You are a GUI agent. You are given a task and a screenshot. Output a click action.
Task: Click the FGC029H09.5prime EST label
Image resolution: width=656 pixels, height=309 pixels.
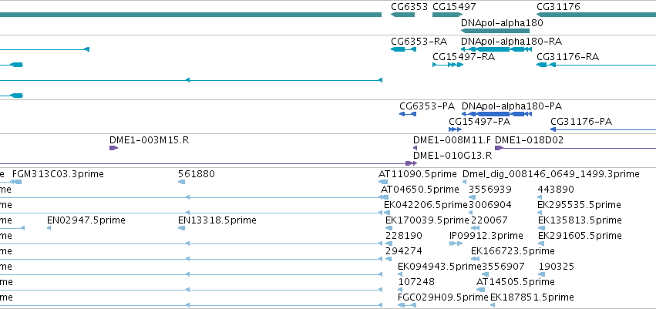click(x=443, y=297)
